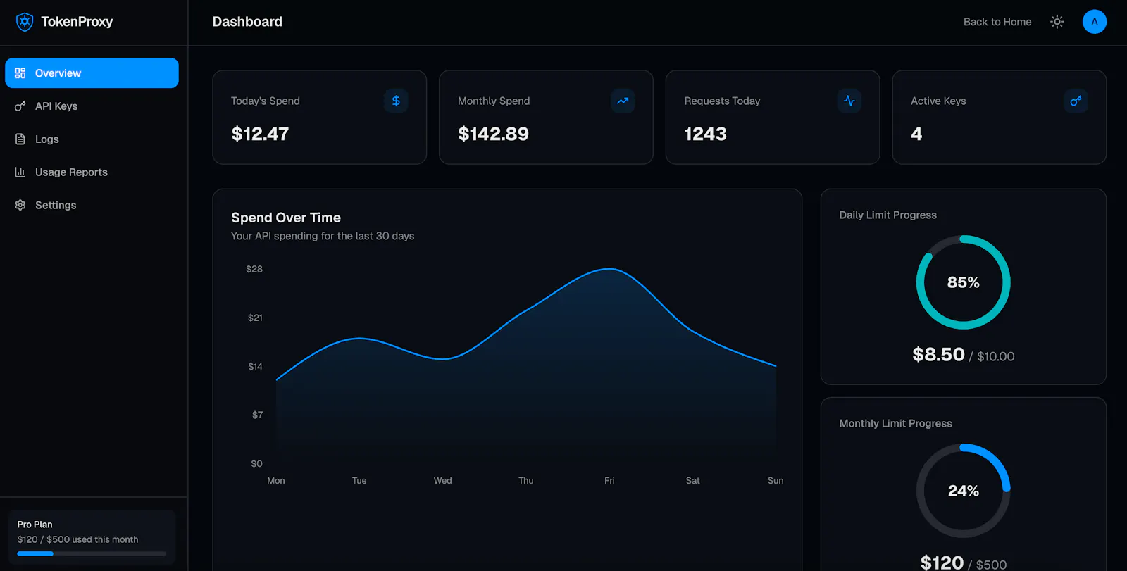
Task: Click the Usage Reports bar chart icon
Action: (x=20, y=172)
